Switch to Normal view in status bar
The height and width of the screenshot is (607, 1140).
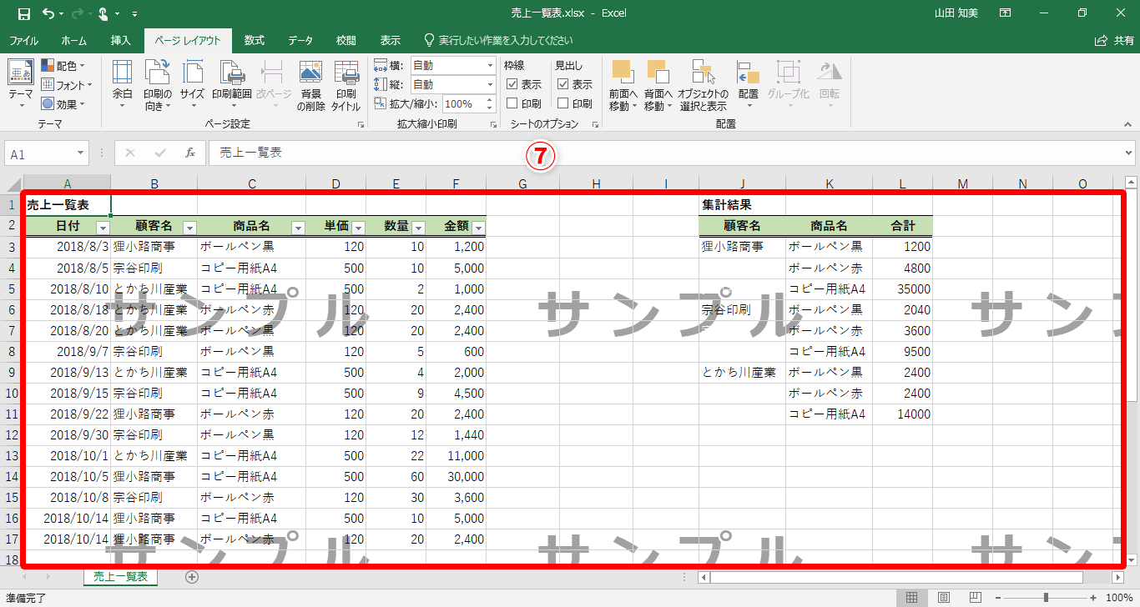(x=912, y=598)
